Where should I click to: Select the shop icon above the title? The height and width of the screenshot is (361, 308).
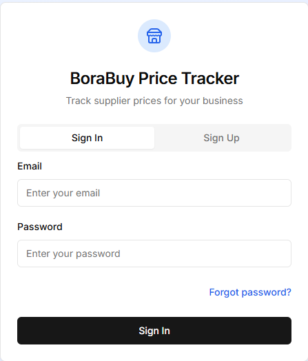point(154,36)
